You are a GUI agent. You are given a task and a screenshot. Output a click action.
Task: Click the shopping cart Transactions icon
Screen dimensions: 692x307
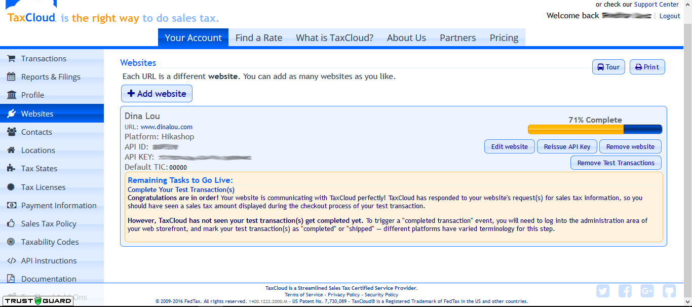(x=11, y=59)
